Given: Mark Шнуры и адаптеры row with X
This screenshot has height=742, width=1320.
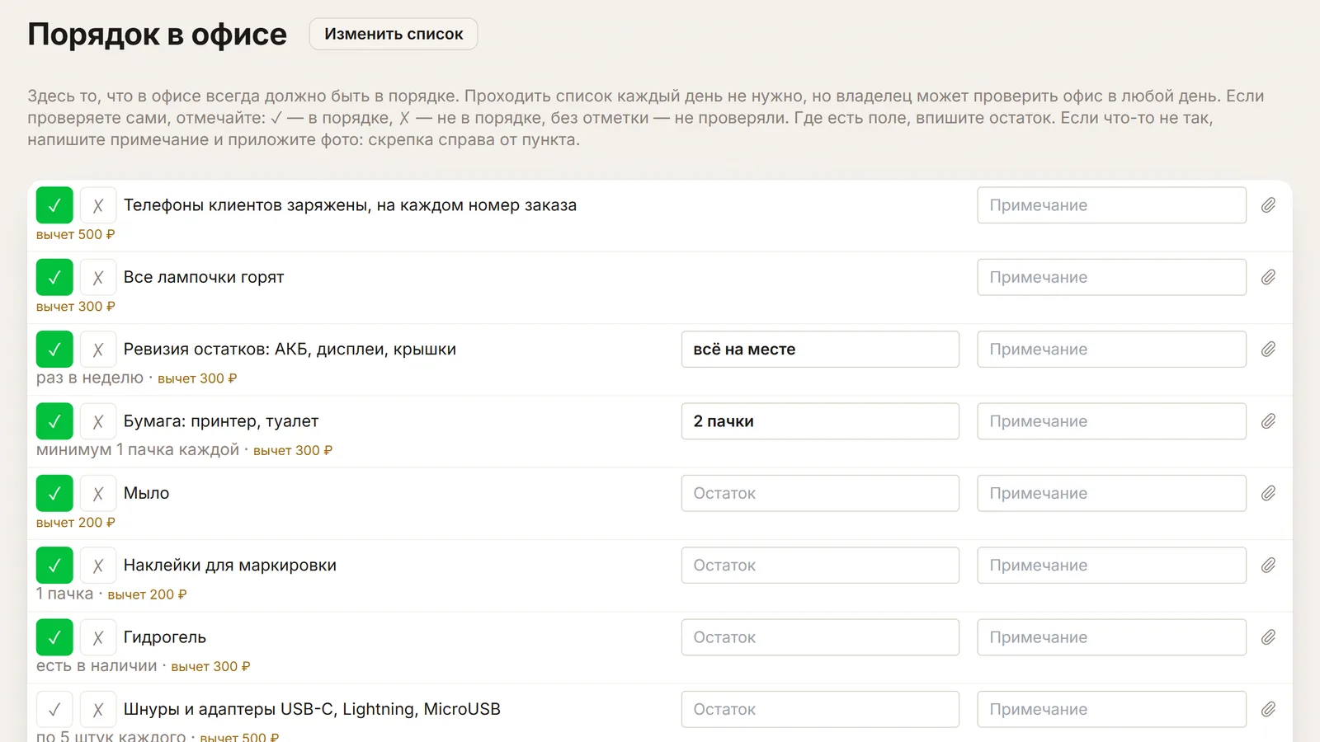Looking at the screenshot, I should [x=98, y=709].
